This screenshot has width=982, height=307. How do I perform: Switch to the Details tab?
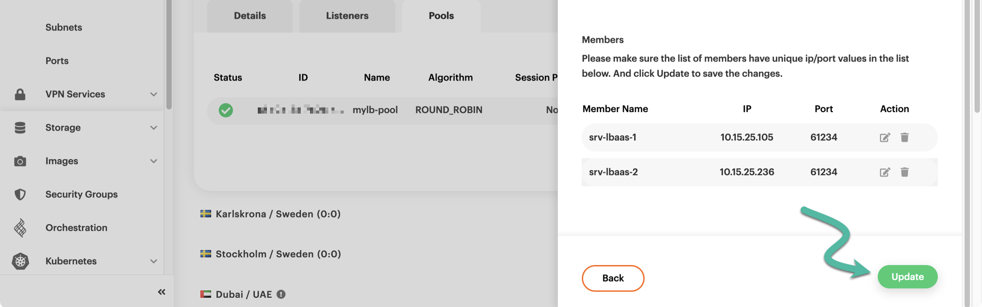(250, 16)
